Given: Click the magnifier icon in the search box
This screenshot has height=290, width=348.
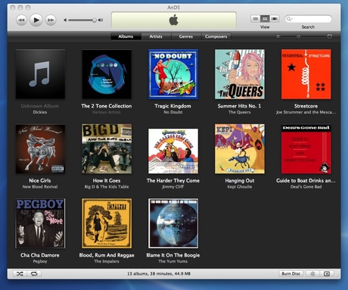Looking at the screenshot, I should coord(289,19).
